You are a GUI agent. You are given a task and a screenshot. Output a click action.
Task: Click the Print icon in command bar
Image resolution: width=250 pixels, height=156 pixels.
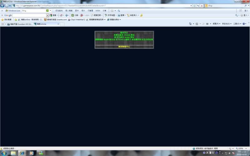coord(207,24)
